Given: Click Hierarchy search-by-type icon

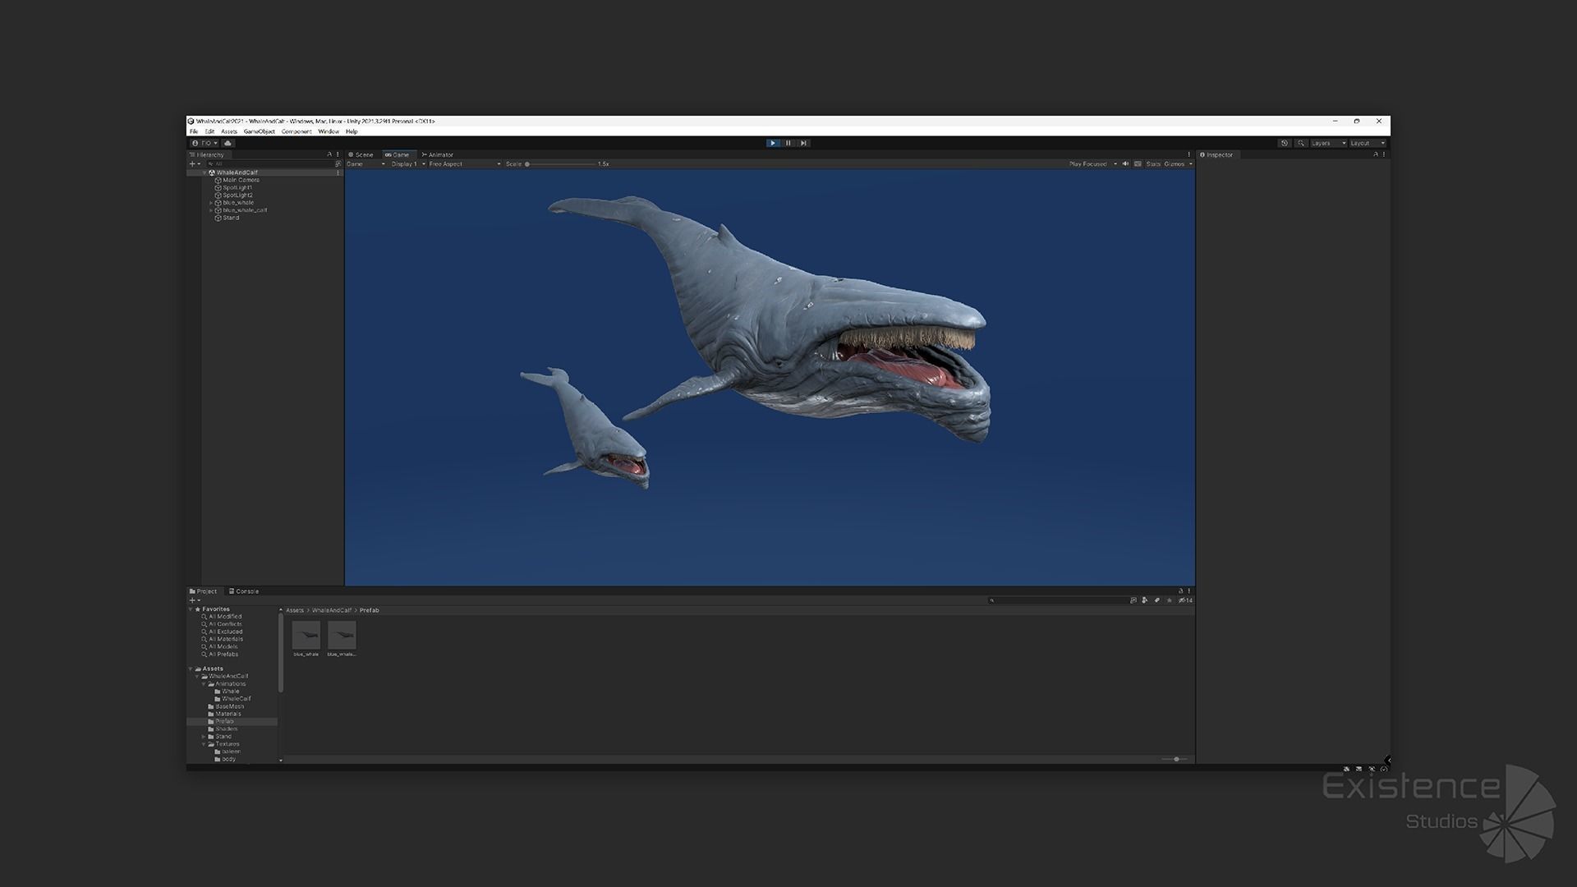Looking at the screenshot, I should click(x=338, y=164).
